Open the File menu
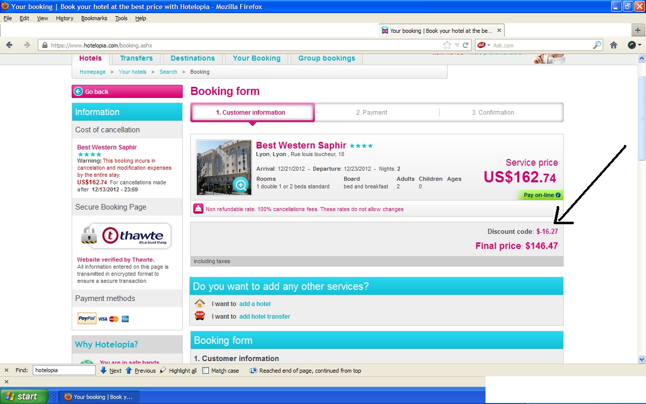 click(x=8, y=18)
